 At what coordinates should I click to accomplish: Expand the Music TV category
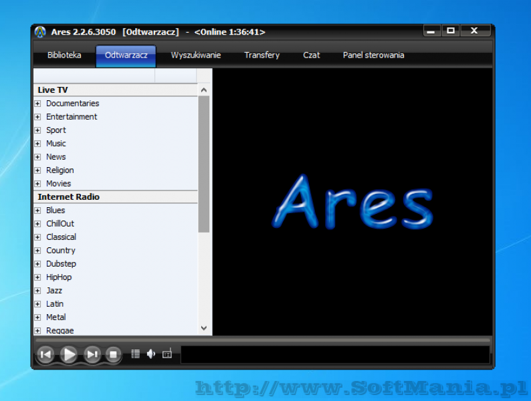click(x=37, y=144)
